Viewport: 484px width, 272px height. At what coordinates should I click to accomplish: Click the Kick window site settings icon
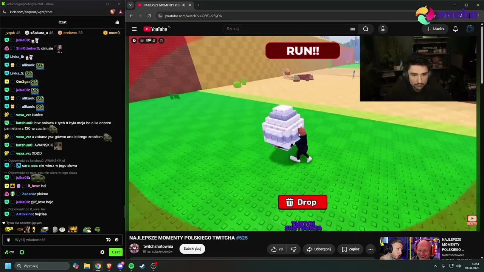[x=5, y=12]
